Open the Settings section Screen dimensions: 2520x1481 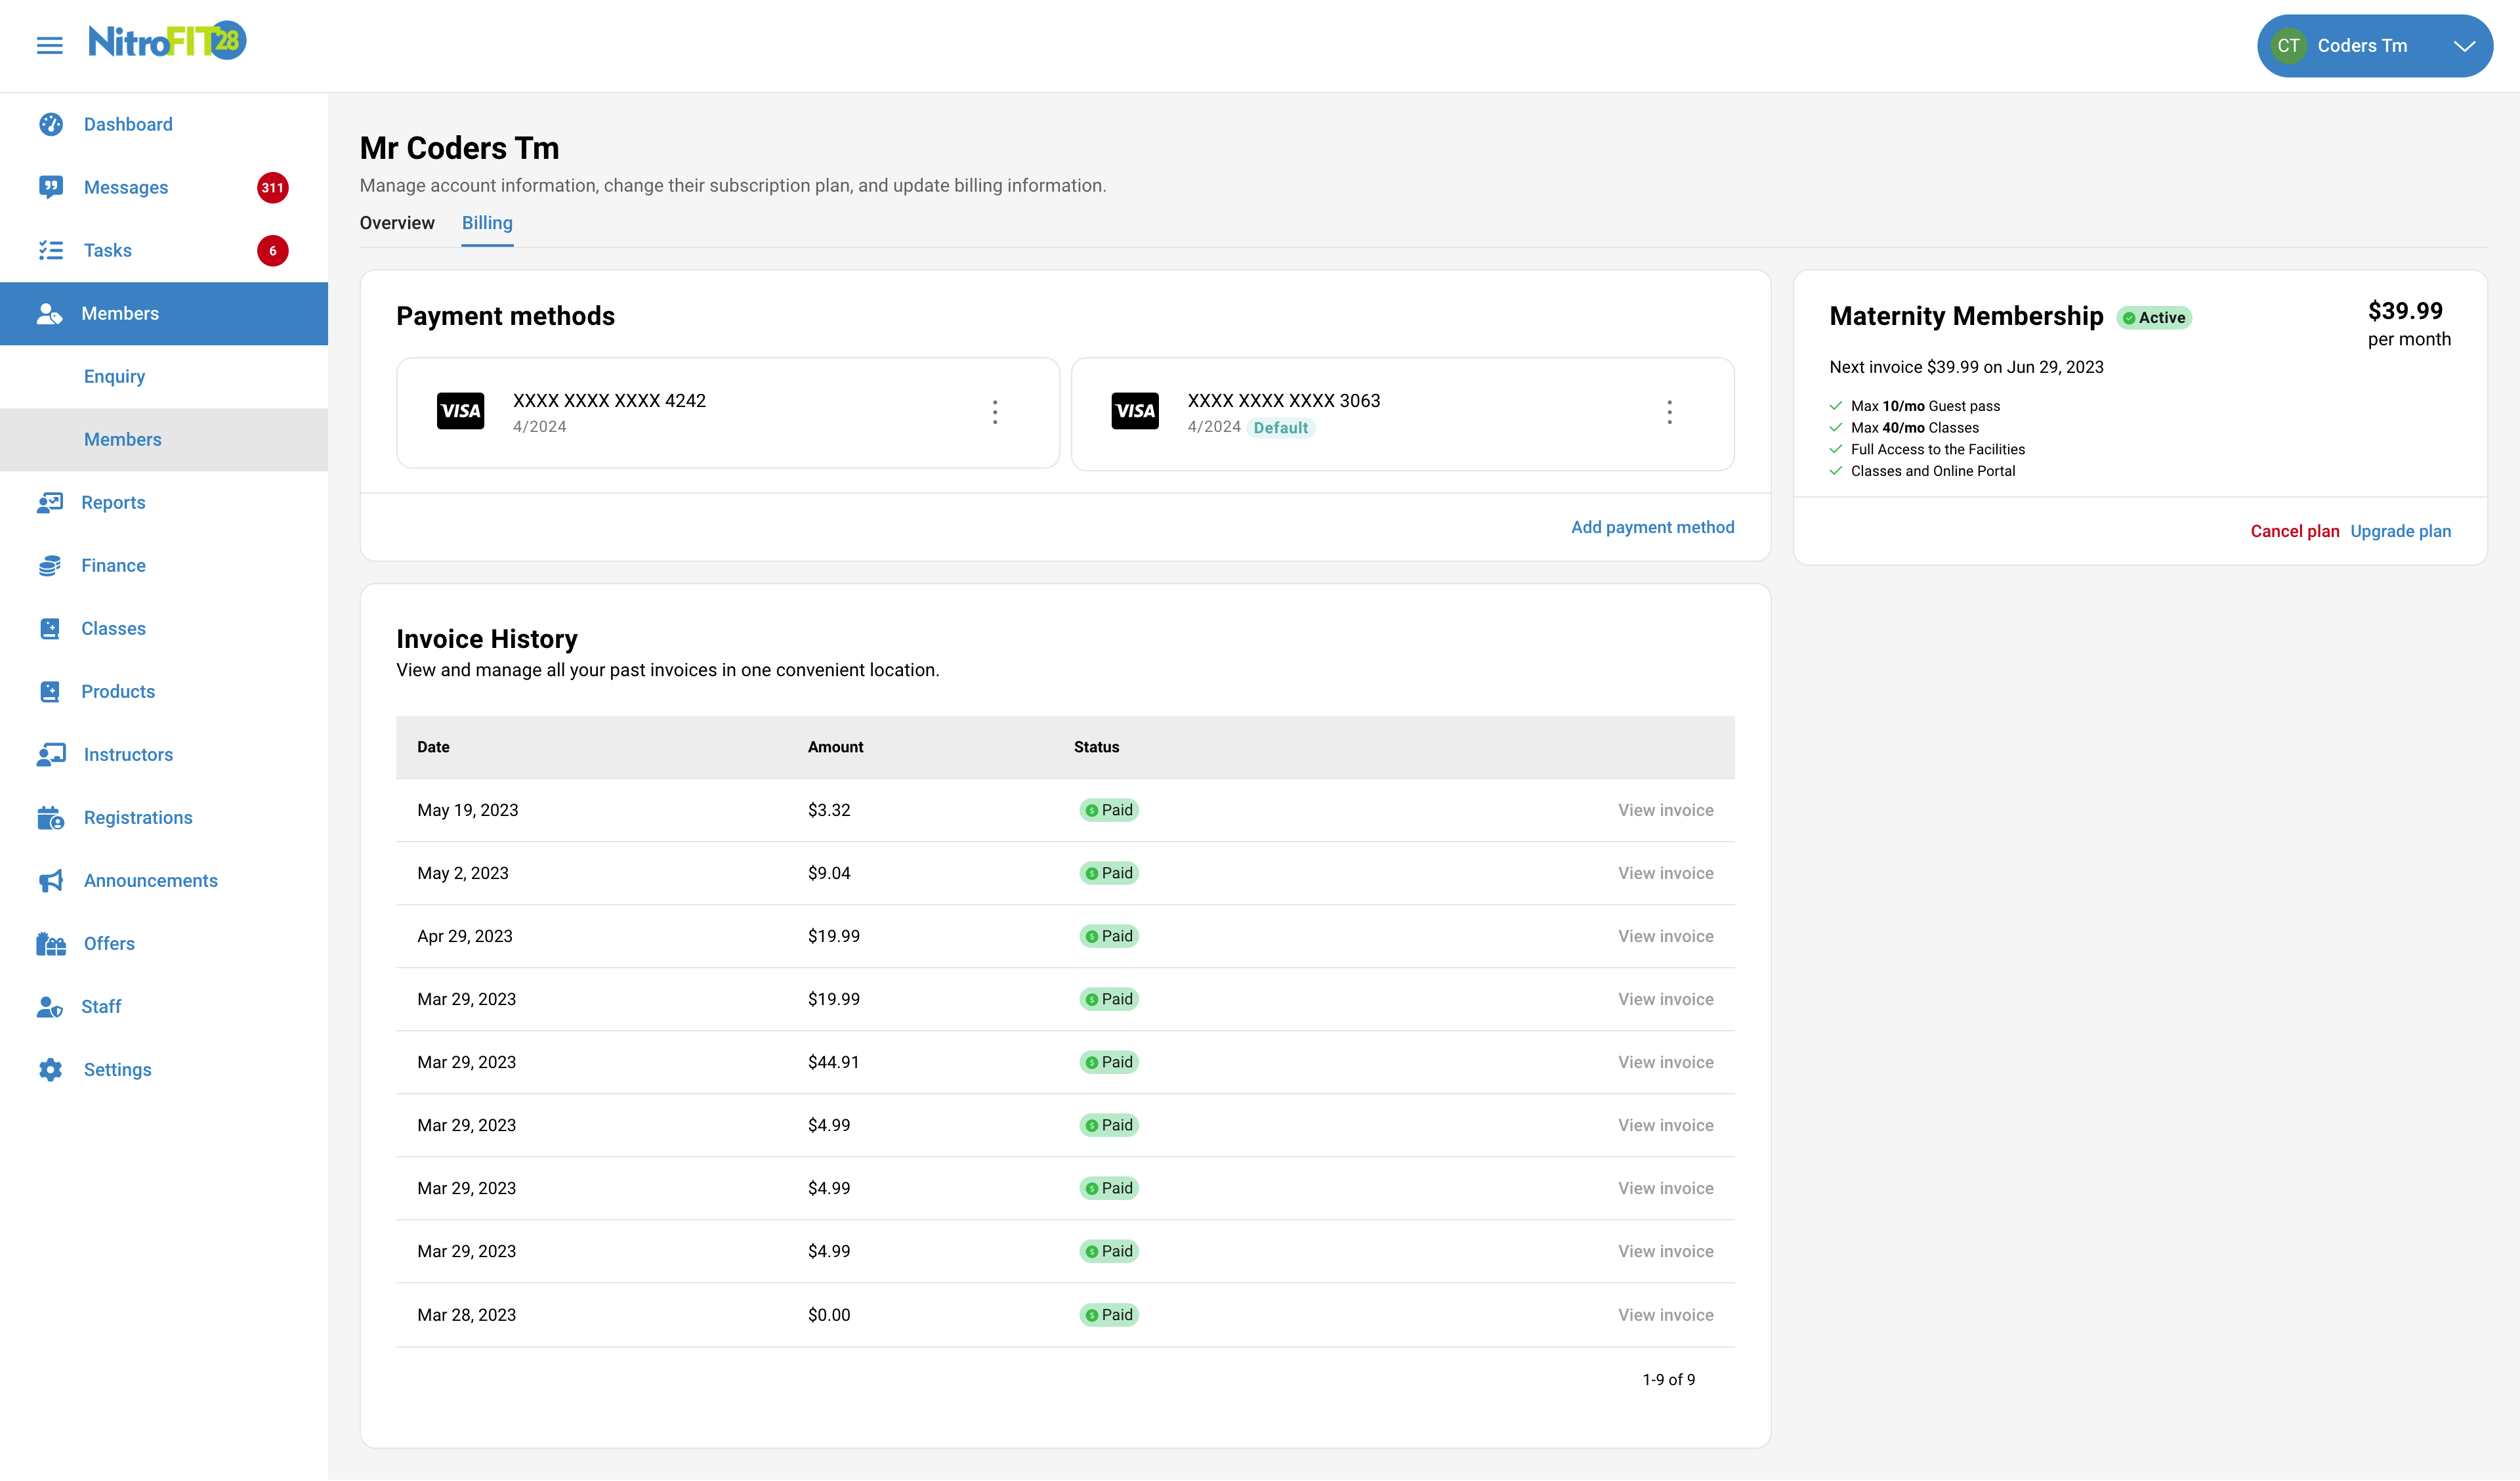pyautogui.click(x=117, y=1069)
